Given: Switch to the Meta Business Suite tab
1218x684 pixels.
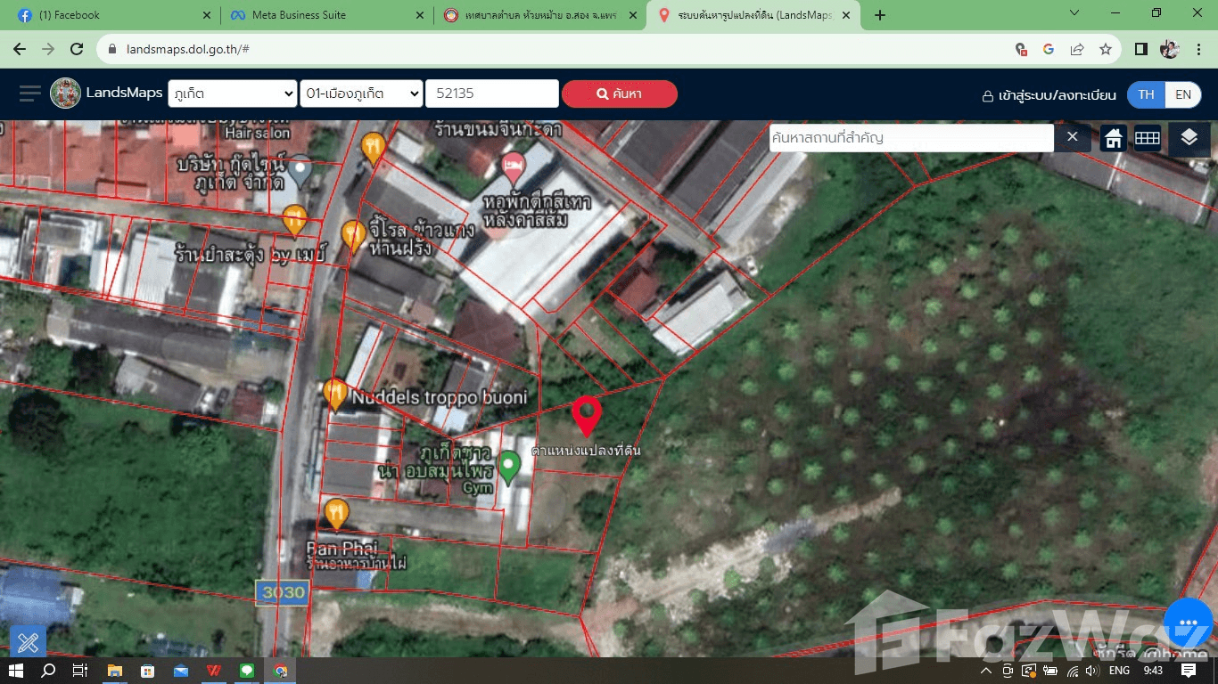Looking at the screenshot, I should pos(322,15).
